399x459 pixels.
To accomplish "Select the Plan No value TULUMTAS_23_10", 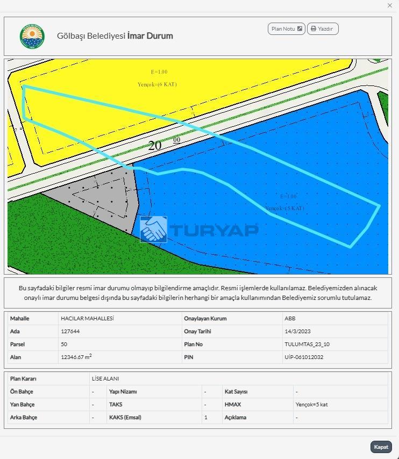I will (x=307, y=344).
